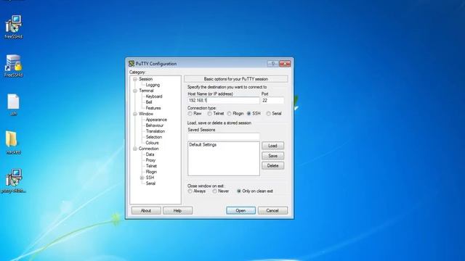Click the title bar help question button

click(272, 64)
